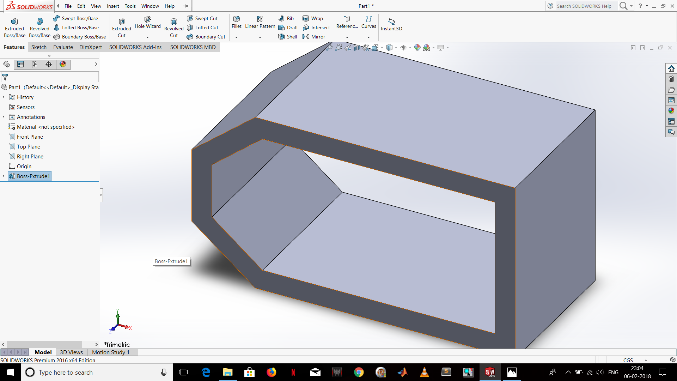Switch to the 3D Views tab
The image size is (677, 381).
(71, 352)
